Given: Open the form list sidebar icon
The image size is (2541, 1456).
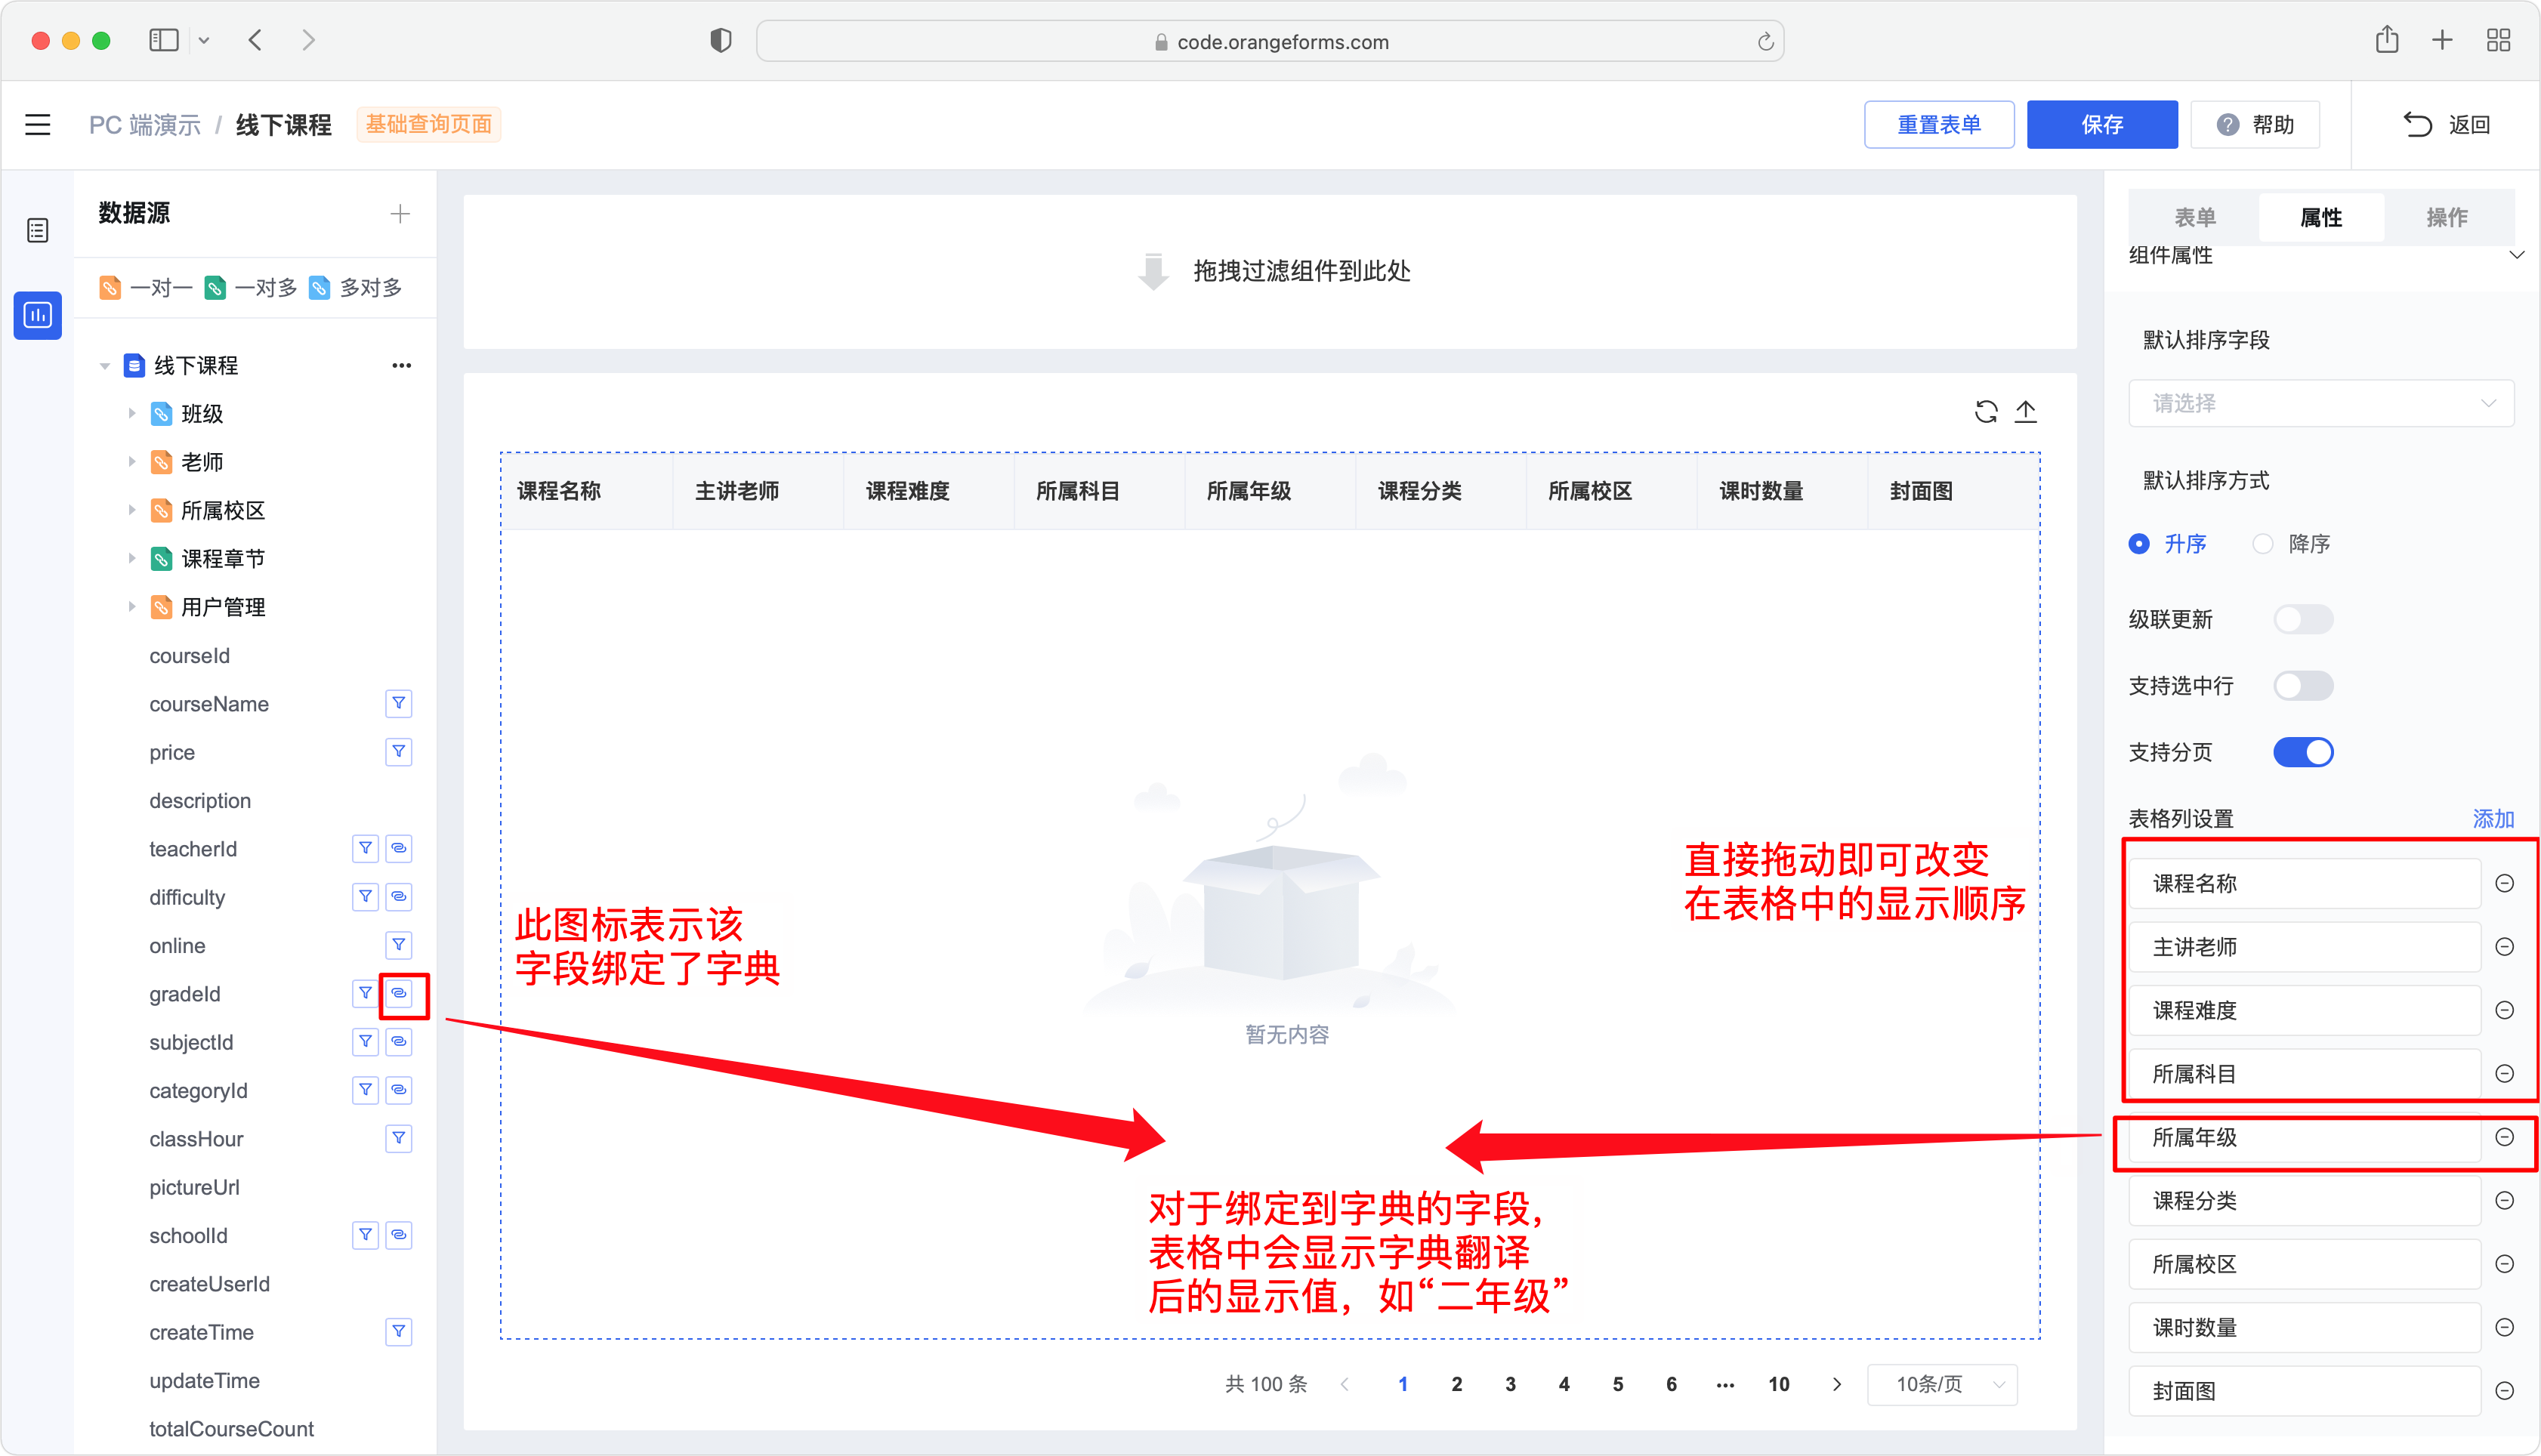Looking at the screenshot, I should [38, 231].
